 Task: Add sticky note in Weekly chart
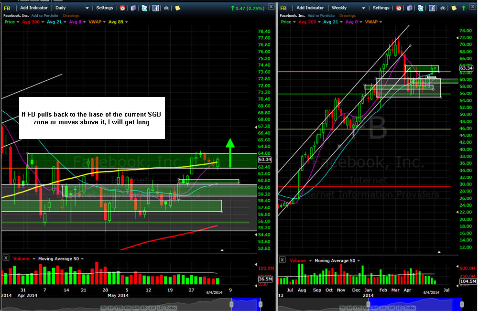[x=454, y=8]
